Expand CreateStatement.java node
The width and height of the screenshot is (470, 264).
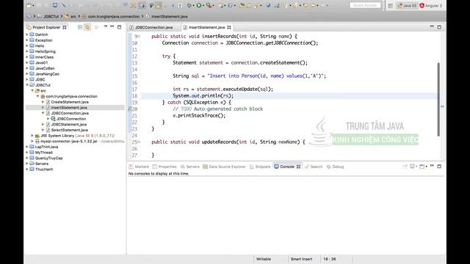click(43, 102)
